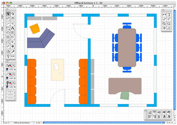Choose the circle center mark tool
Screen dimensions: 177x125
[164, 28]
